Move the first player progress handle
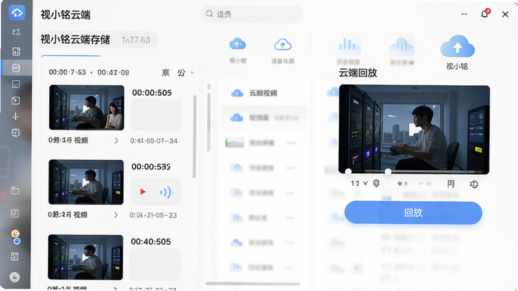 [x=348, y=171]
